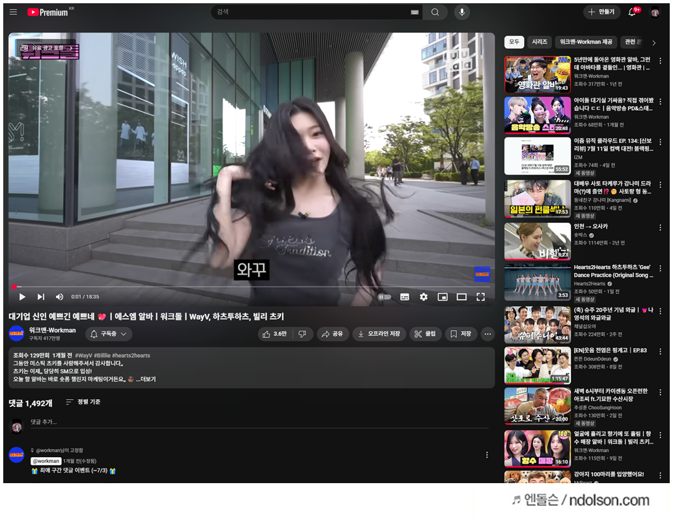Viewport: 673px width, 517px height.
Task: Open options for 향수 매장 알바 video
Action: pyautogui.click(x=660, y=435)
